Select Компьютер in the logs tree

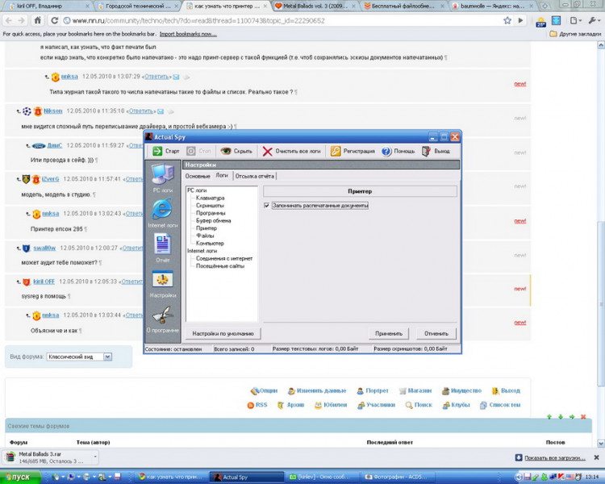(x=210, y=243)
